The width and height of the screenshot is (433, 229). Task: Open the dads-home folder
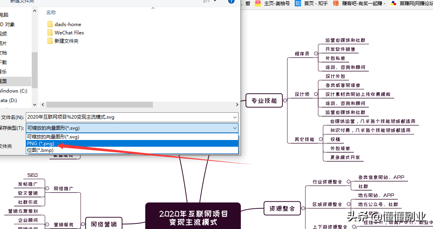point(67,24)
